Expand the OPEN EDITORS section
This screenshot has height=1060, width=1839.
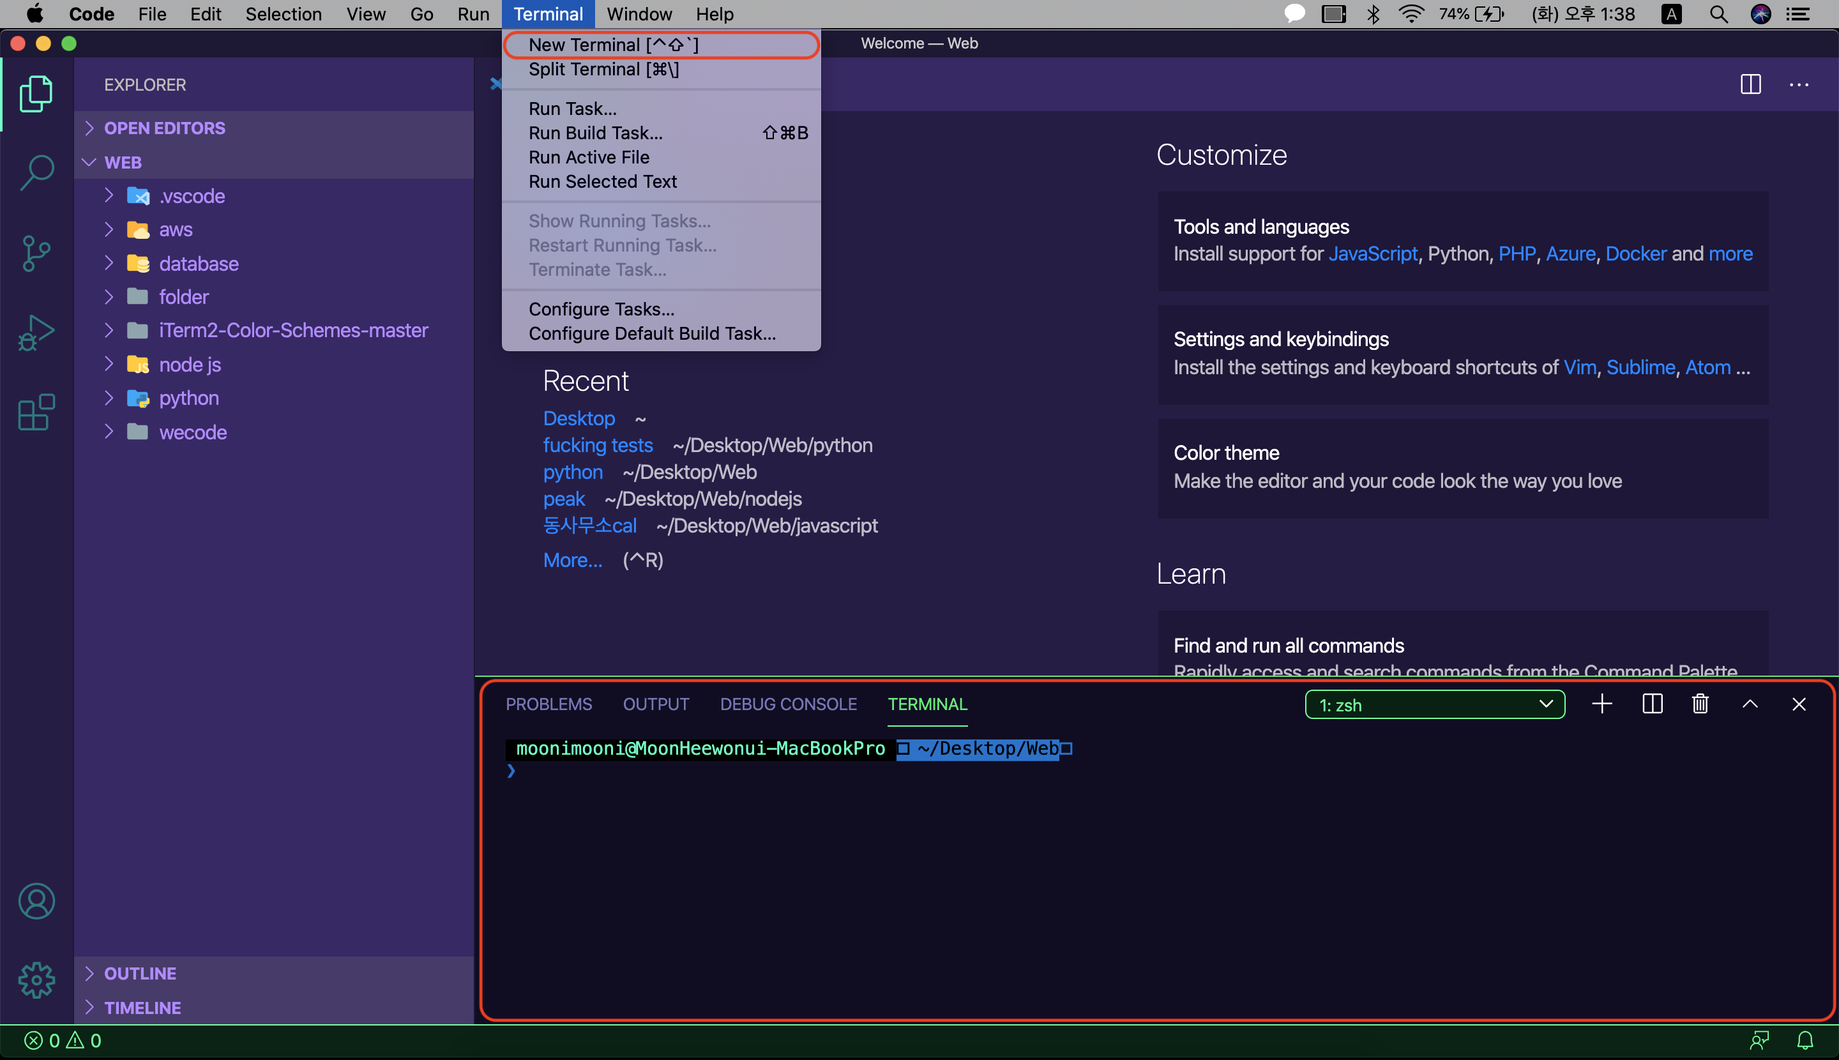click(x=165, y=128)
